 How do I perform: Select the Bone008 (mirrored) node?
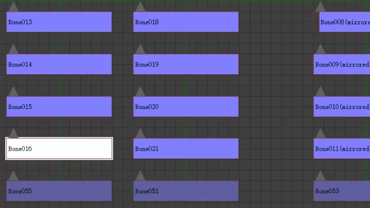pyautogui.click(x=345, y=22)
